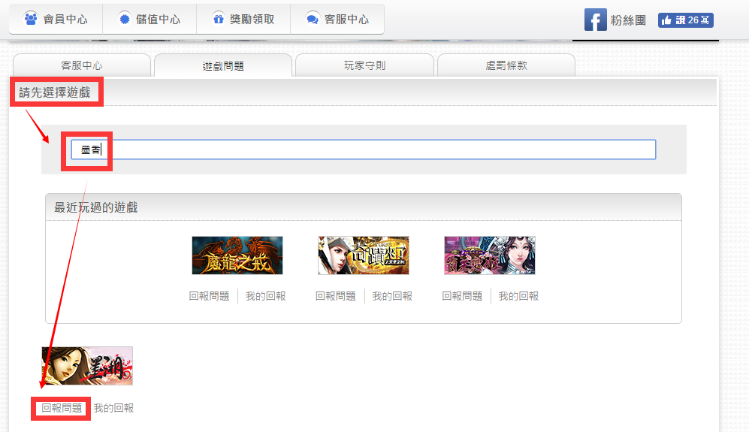Click 回報問題 under 魔龍之戒
Viewport: 749px width, 432px height.
(209, 296)
